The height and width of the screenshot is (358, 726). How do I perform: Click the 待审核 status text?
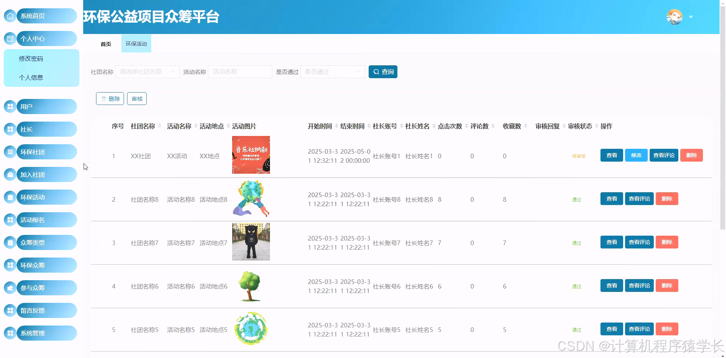(579, 156)
